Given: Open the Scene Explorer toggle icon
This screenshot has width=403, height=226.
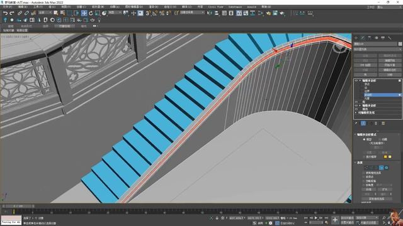Looking at the screenshot, I should [224, 13].
